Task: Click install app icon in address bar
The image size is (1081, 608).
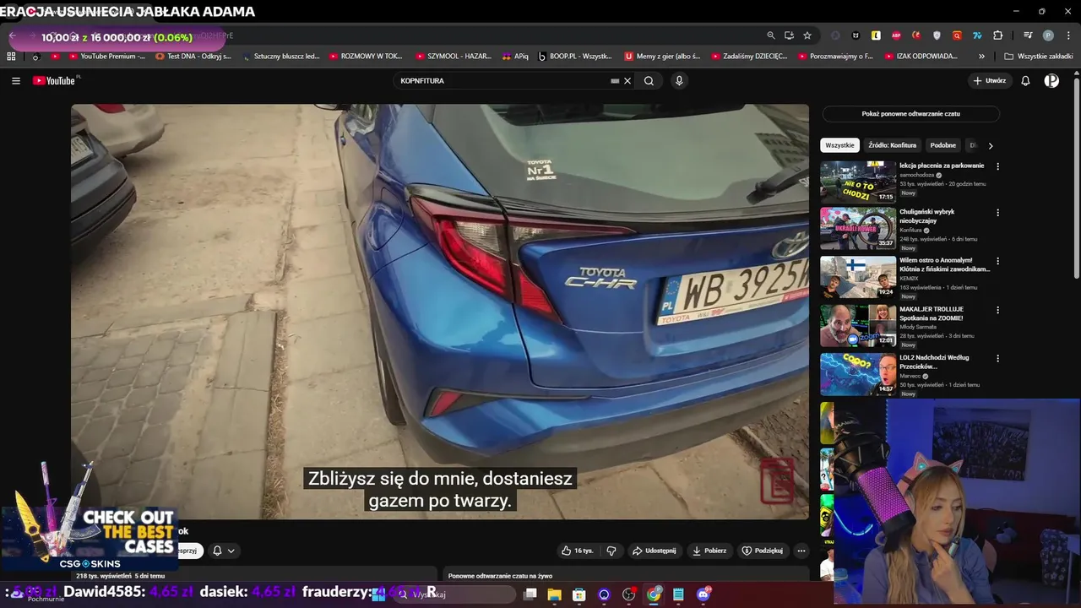Action: click(x=789, y=35)
